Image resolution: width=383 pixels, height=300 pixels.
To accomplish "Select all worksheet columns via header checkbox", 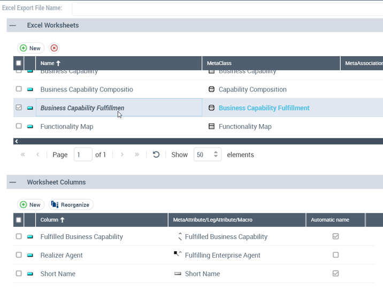I will (x=19, y=220).
